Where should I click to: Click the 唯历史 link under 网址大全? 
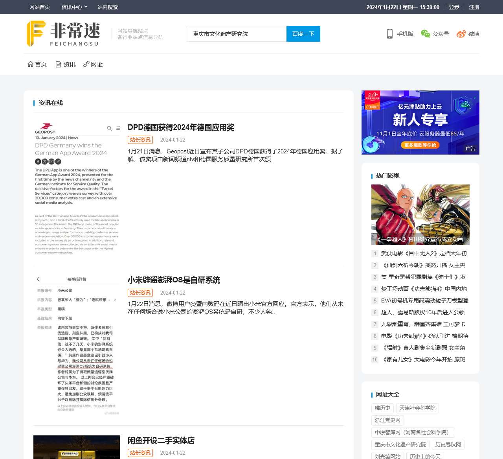(x=382, y=408)
